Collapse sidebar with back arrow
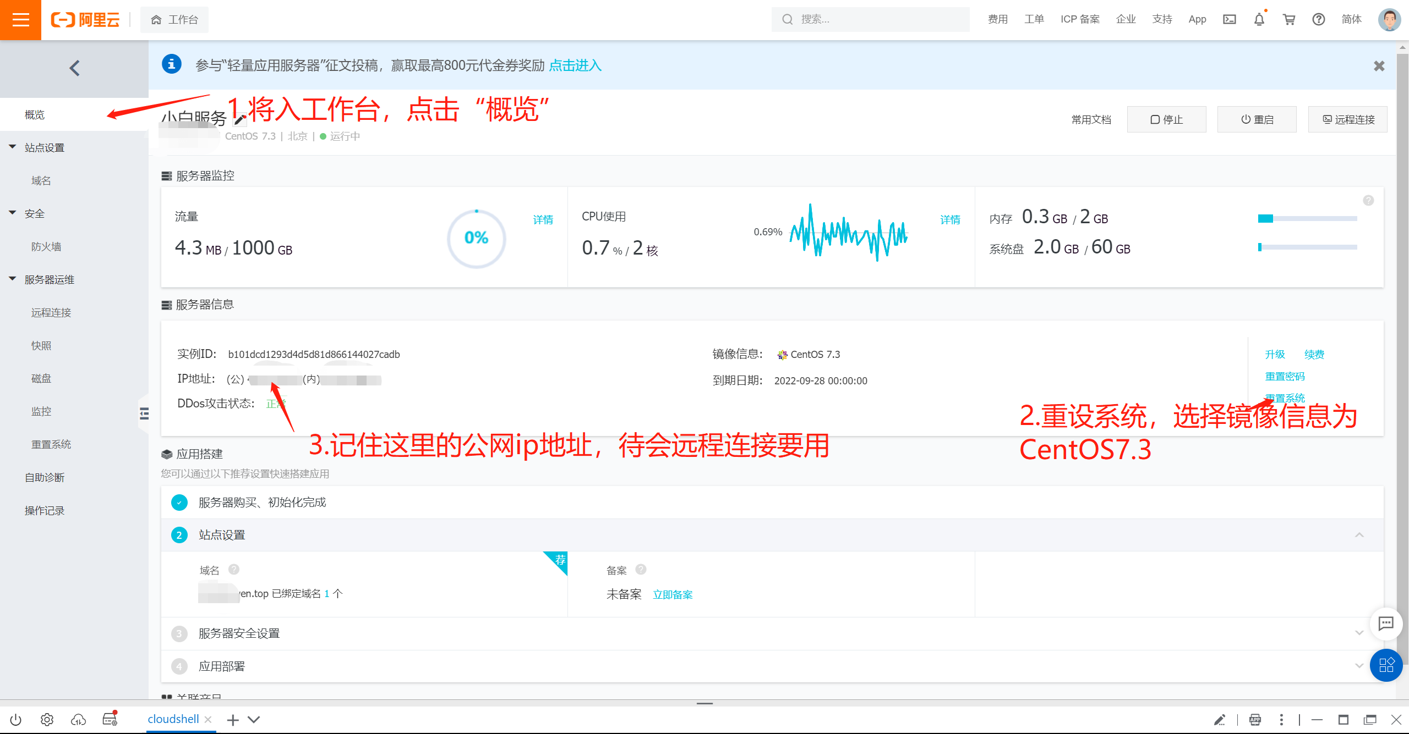Viewport: 1409px width, 734px height. coord(74,68)
